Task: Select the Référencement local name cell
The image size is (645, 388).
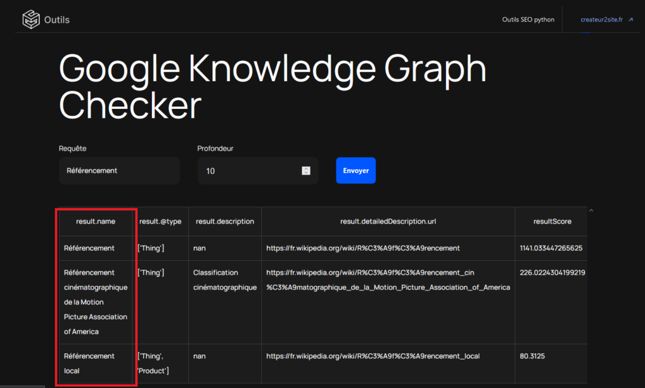Action: click(x=96, y=363)
